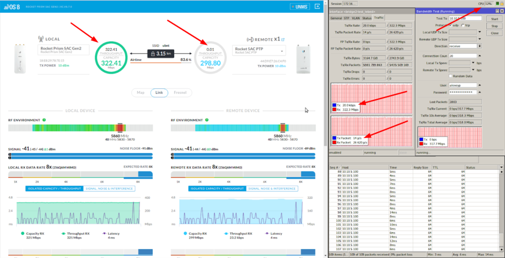Switch to the General tab in interface window
Viewport: 505px width, 258px height.
coord(336,18)
